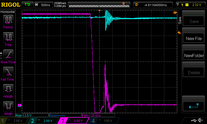
Task: Choose the Fall Time measurement
Action: tap(8, 73)
